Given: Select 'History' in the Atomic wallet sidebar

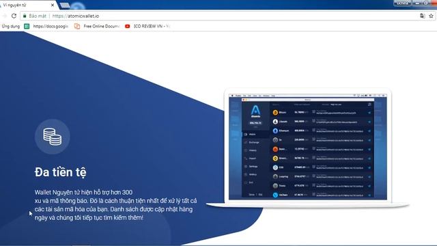Looking at the screenshot, I should click(253, 150).
